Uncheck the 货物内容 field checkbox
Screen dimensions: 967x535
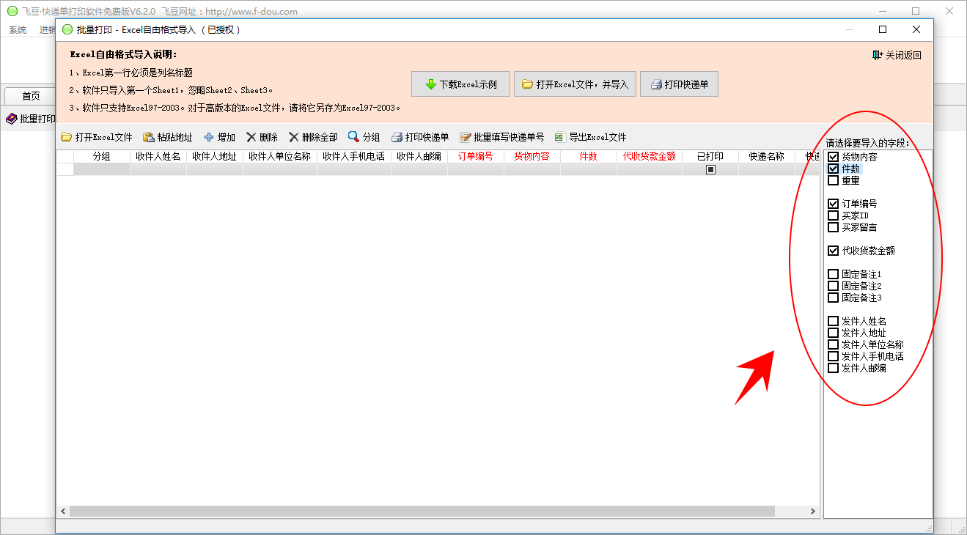[x=833, y=157]
